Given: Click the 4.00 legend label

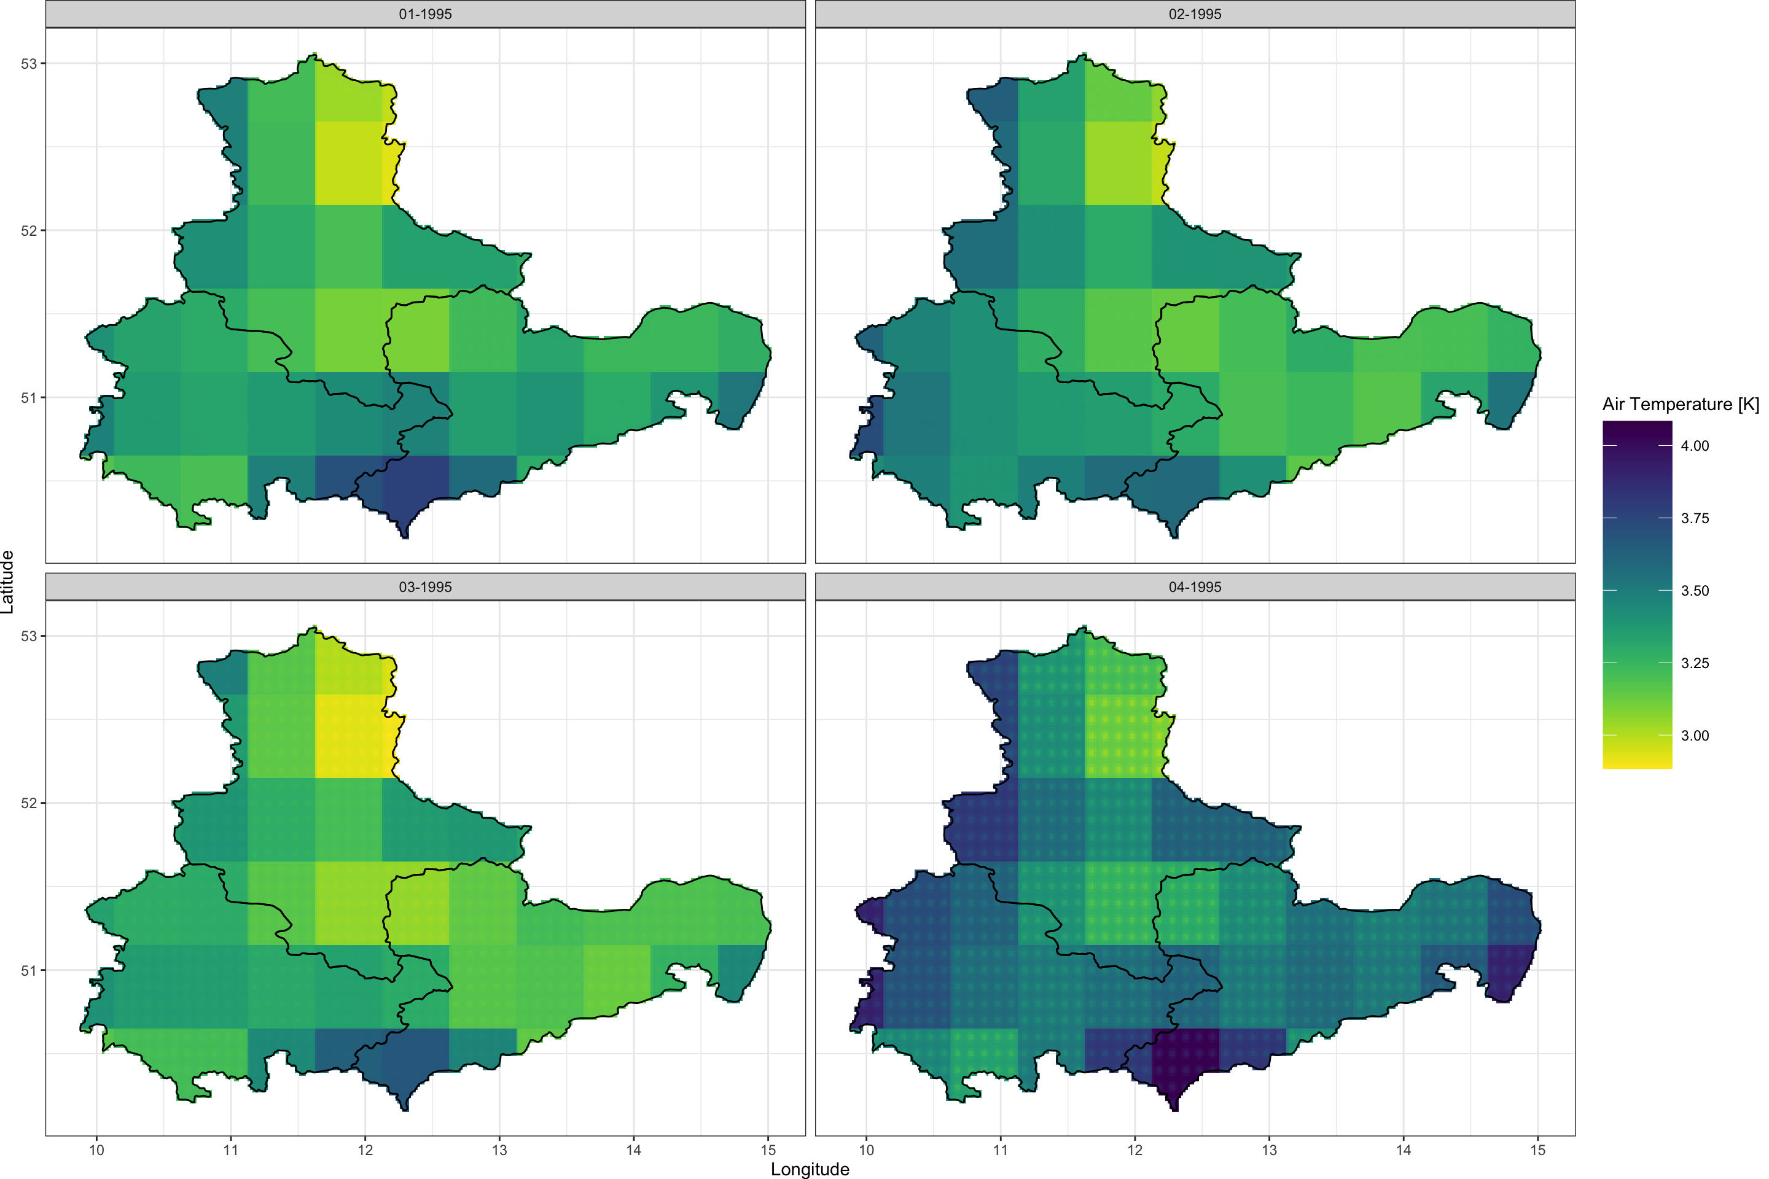Looking at the screenshot, I should point(1695,446).
